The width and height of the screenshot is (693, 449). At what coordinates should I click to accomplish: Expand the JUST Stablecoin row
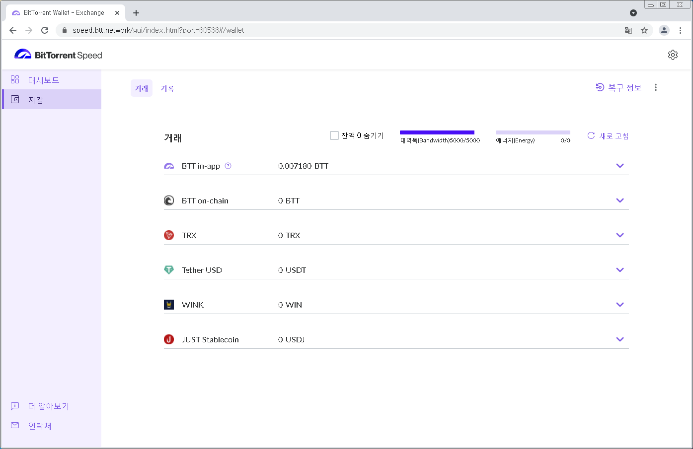tap(620, 339)
